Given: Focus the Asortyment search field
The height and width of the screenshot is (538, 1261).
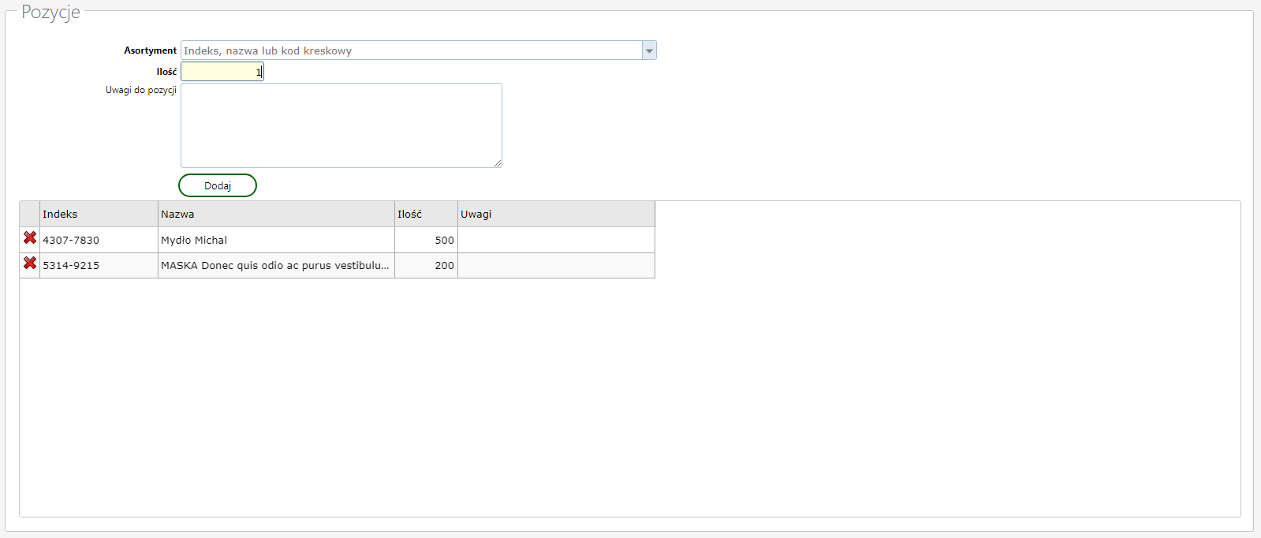Looking at the screenshot, I should click(412, 50).
